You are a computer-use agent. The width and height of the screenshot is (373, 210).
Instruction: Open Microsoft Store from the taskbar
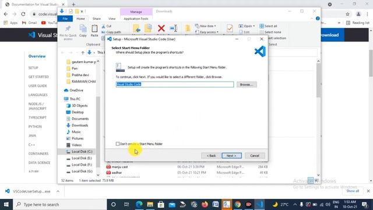coord(161,204)
